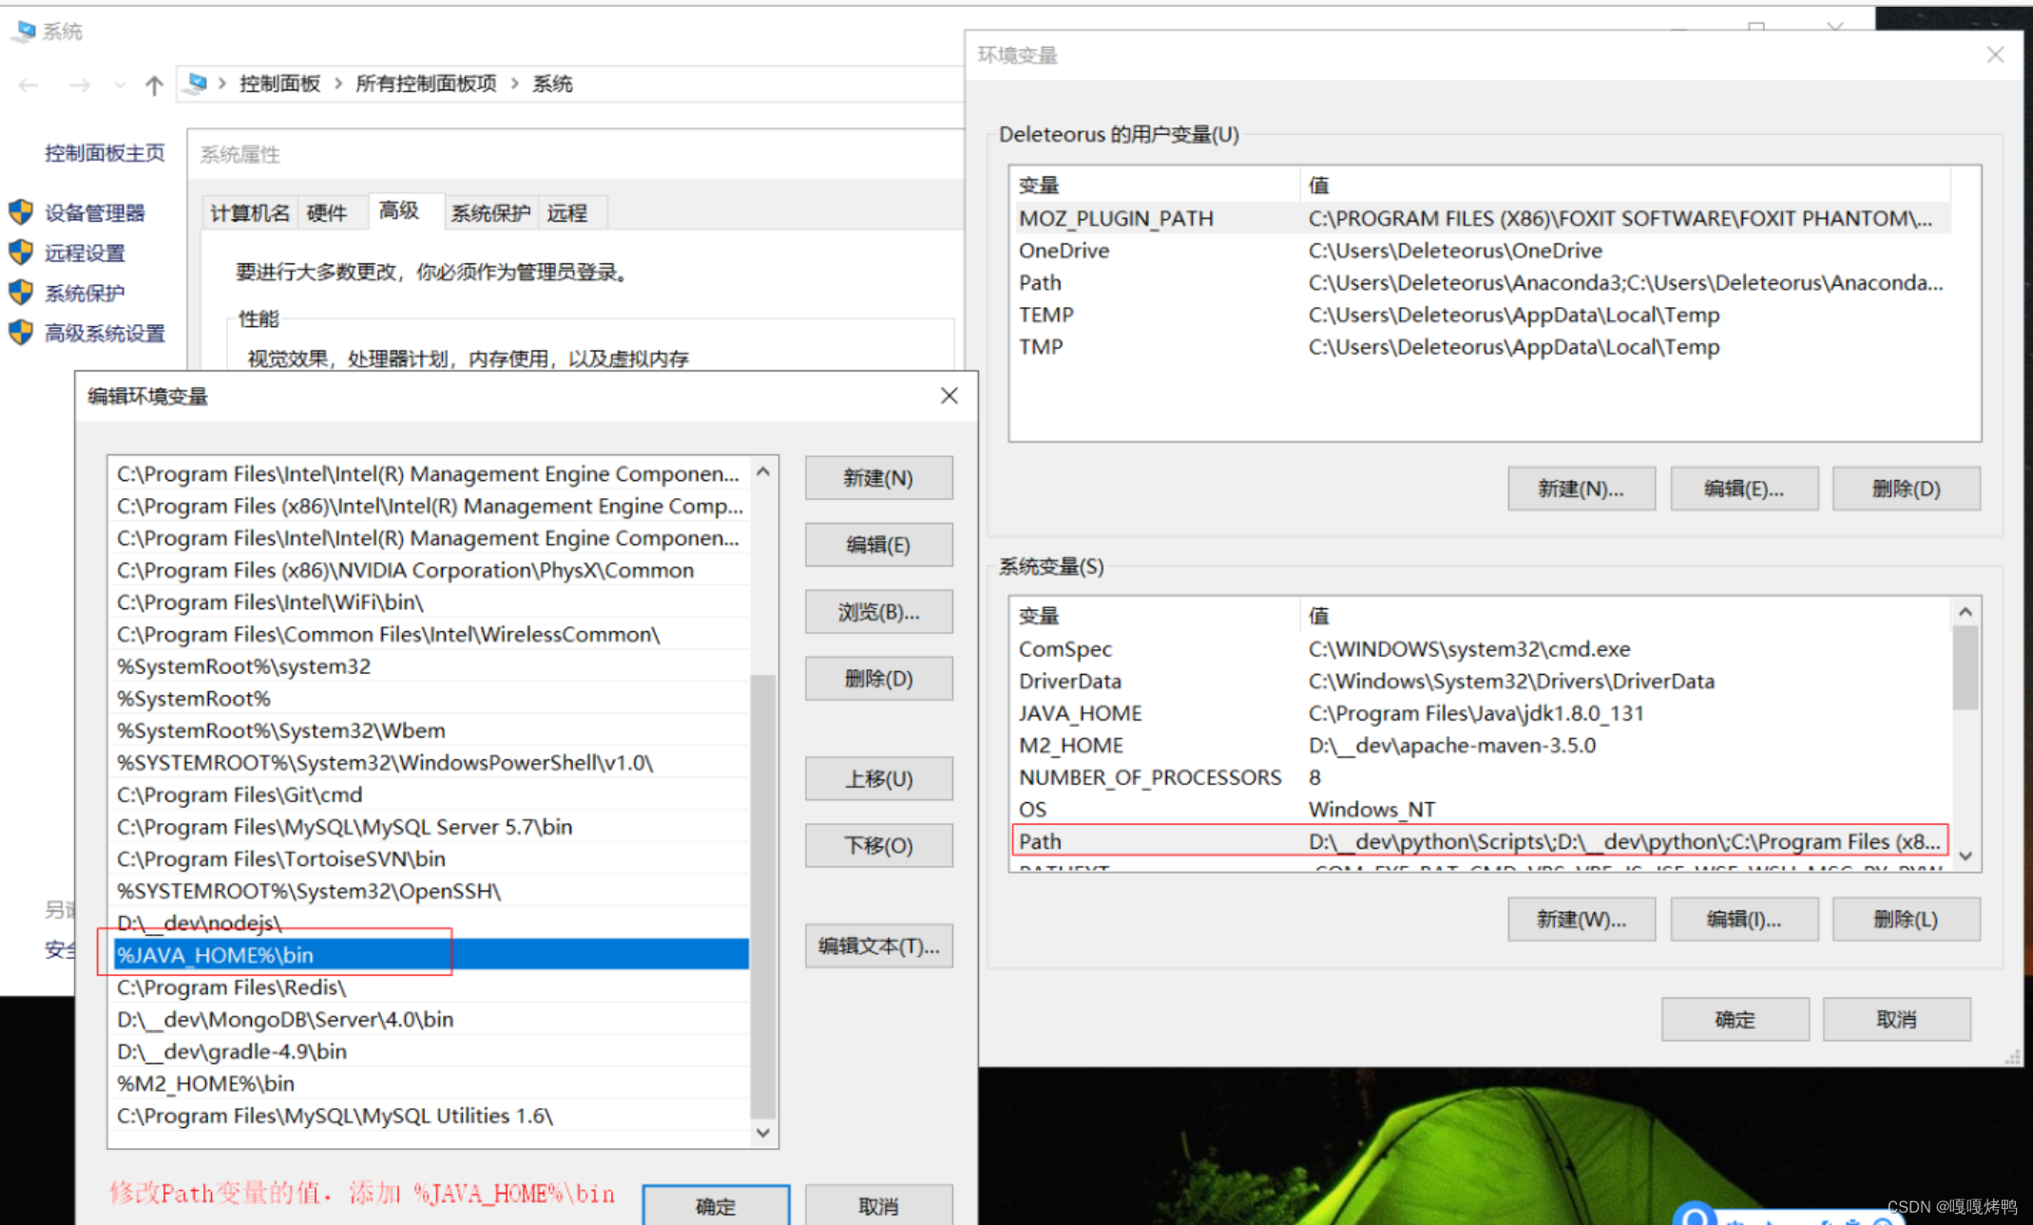Image resolution: width=2033 pixels, height=1225 pixels.
Task: Click the Remote Settings shield icon
Action: pyautogui.click(x=21, y=252)
